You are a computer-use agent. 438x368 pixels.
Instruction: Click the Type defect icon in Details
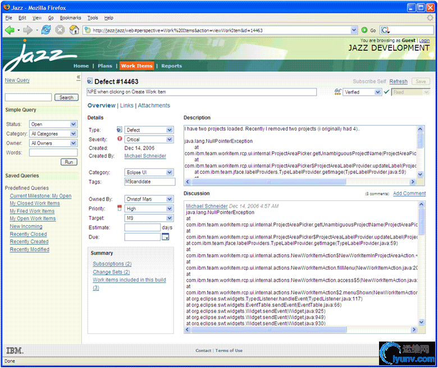[120, 129]
